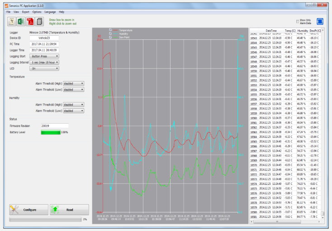Click the PC Time field
This screenshot has width=332, height=231.
pos(44,44)
